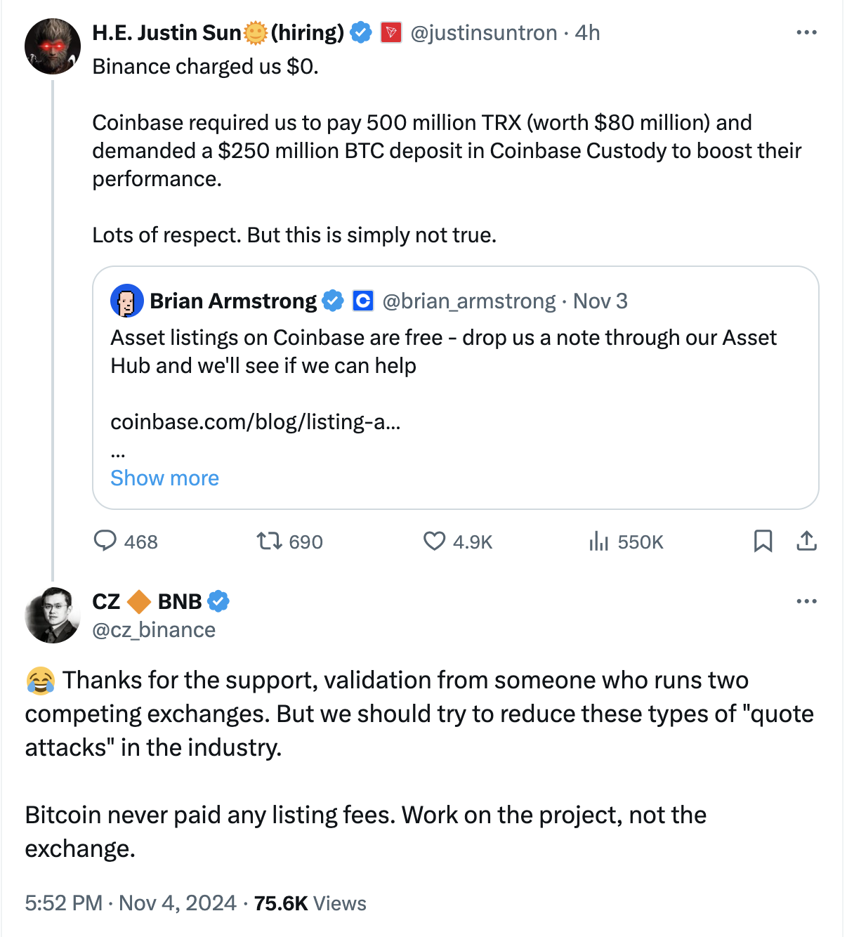Expand quoted tweet with Show more
The width and height of the screenshot is (847, 937).
[x=165, y=478]
